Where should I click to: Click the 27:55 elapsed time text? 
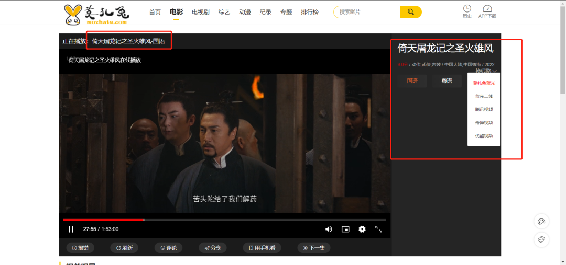click(x=90, y=229)
